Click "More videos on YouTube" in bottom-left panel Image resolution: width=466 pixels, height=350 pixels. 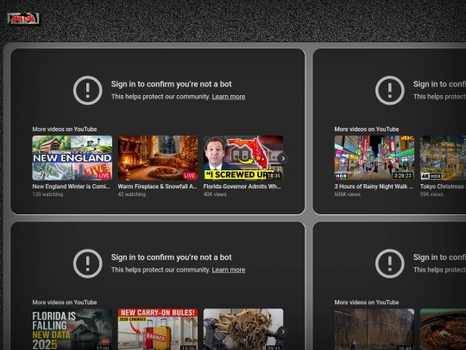point(65,302)
